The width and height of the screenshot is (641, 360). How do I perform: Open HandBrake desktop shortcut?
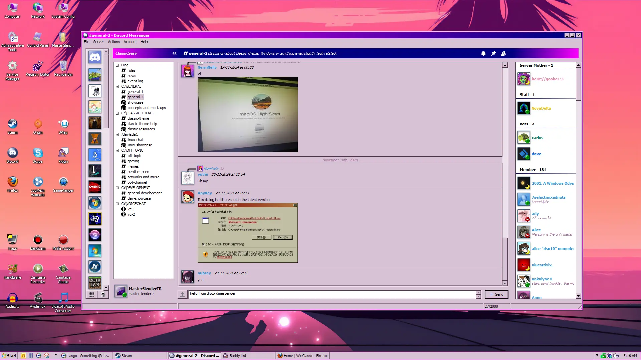12,272
